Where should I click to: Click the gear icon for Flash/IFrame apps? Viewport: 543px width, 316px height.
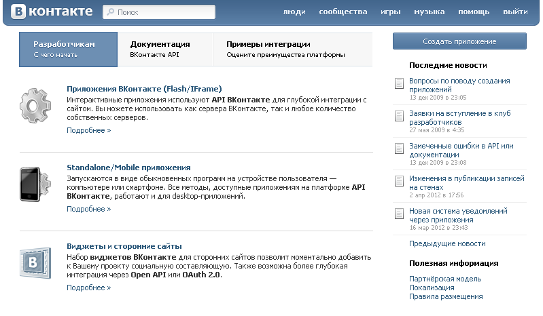[x=35, y=106]
